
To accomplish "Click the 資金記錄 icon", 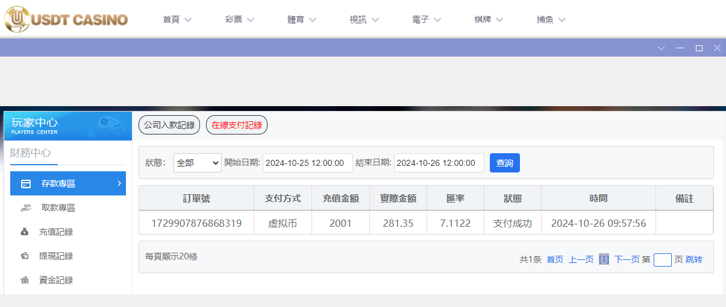I will [x=25, y=280].
